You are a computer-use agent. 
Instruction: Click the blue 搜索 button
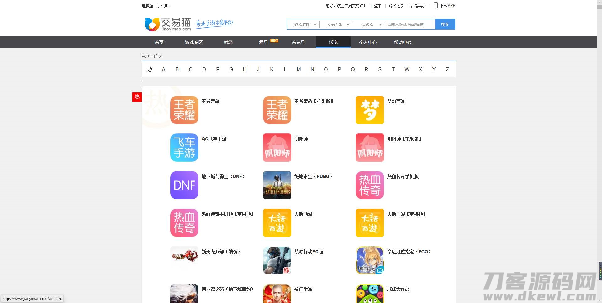coord(445,24)
